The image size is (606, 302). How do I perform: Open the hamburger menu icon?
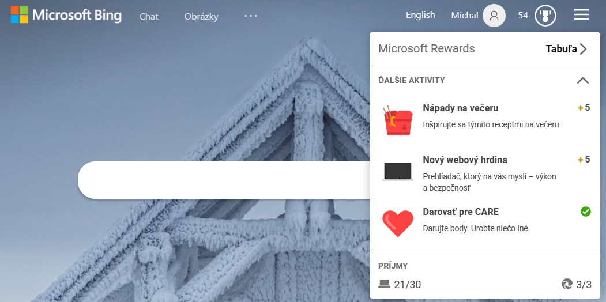(x=581, y=15)
